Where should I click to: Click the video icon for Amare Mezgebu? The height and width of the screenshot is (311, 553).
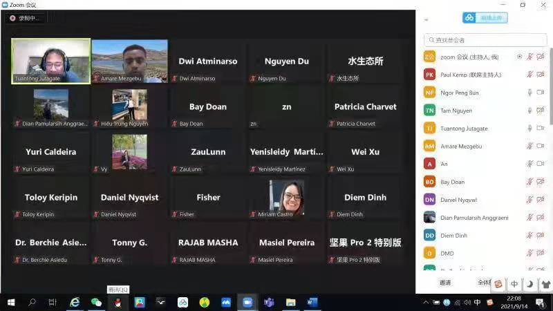click(540, 147)
